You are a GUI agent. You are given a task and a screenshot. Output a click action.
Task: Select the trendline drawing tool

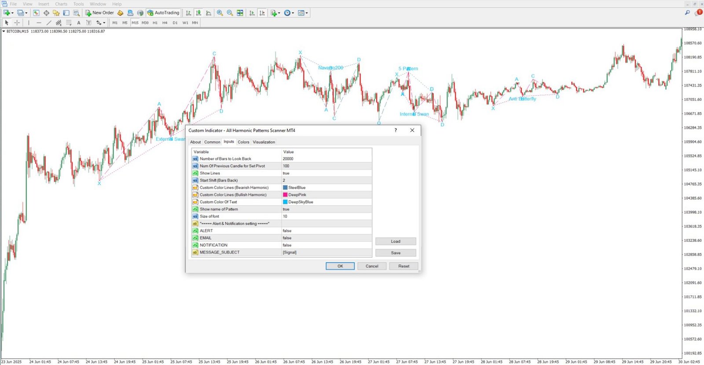coord(49,22)
